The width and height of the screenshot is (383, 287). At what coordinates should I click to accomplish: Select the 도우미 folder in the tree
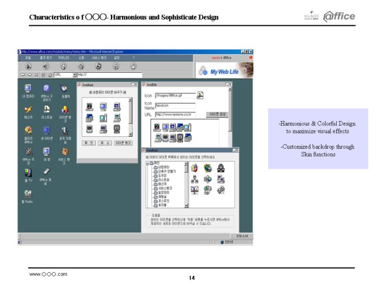point(160,176)
